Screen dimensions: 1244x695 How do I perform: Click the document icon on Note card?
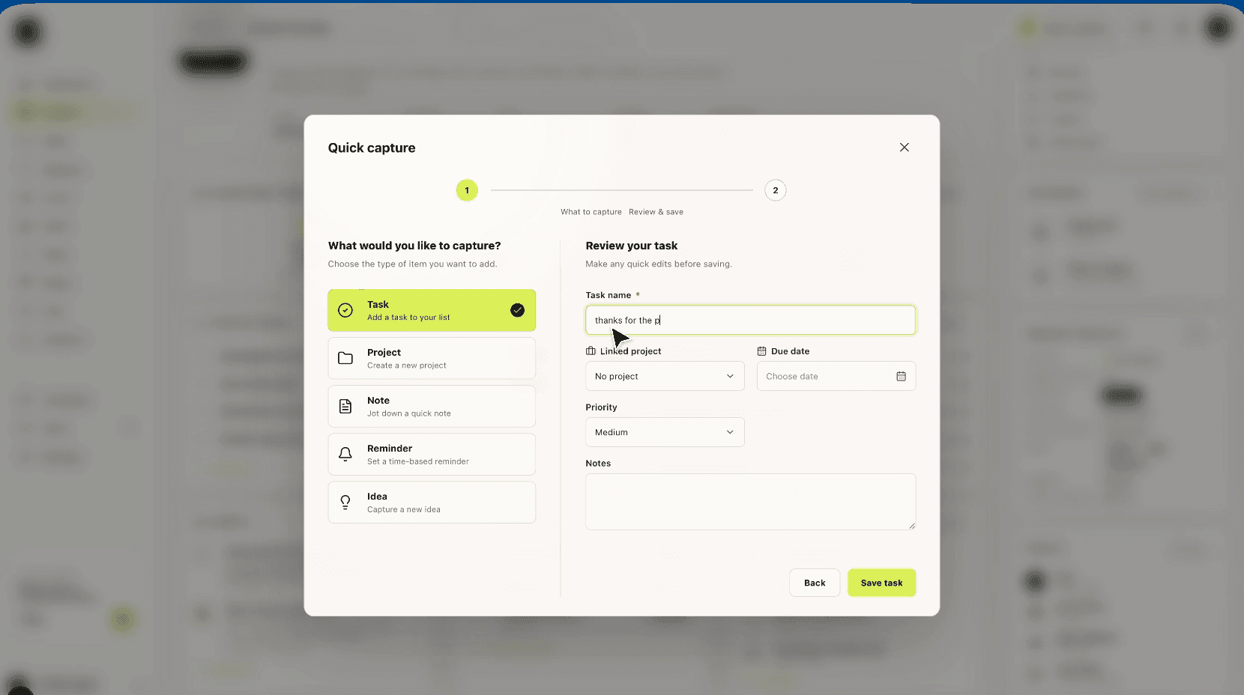pos(345,406)
